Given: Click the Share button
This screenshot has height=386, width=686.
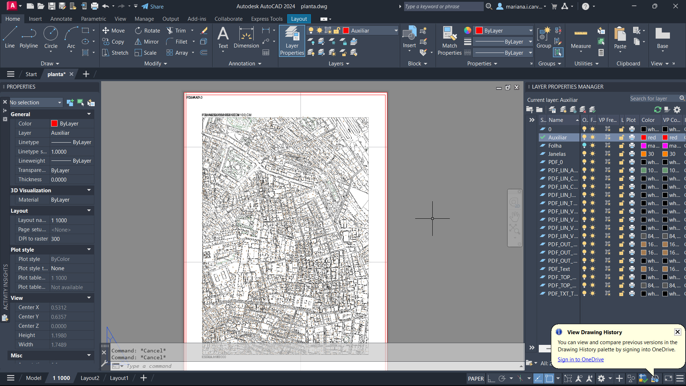Looking at the screenshot, I should tap(153, 6).
